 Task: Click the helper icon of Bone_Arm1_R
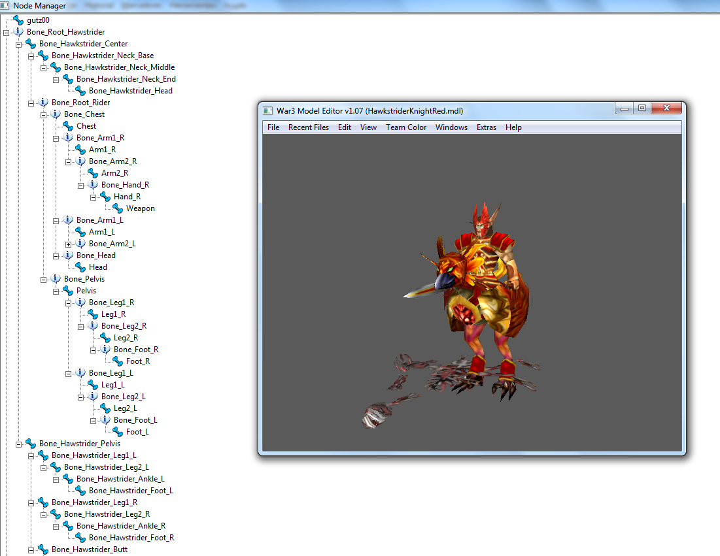[x=68, y=138]
